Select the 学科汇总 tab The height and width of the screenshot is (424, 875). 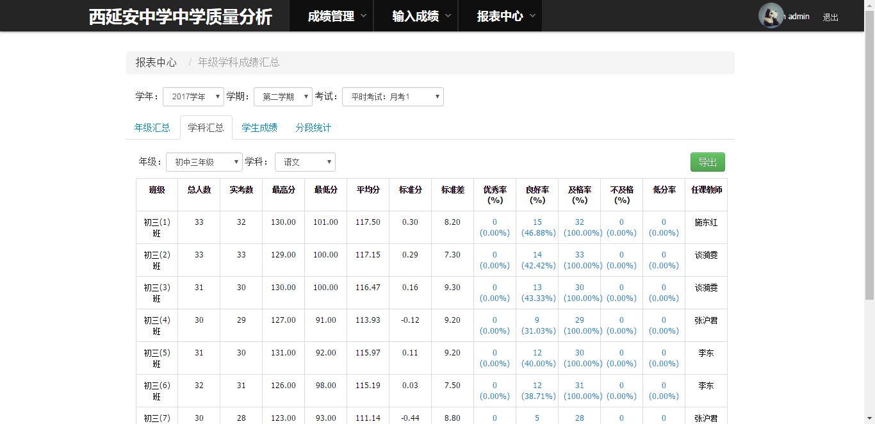coord(206,127)
